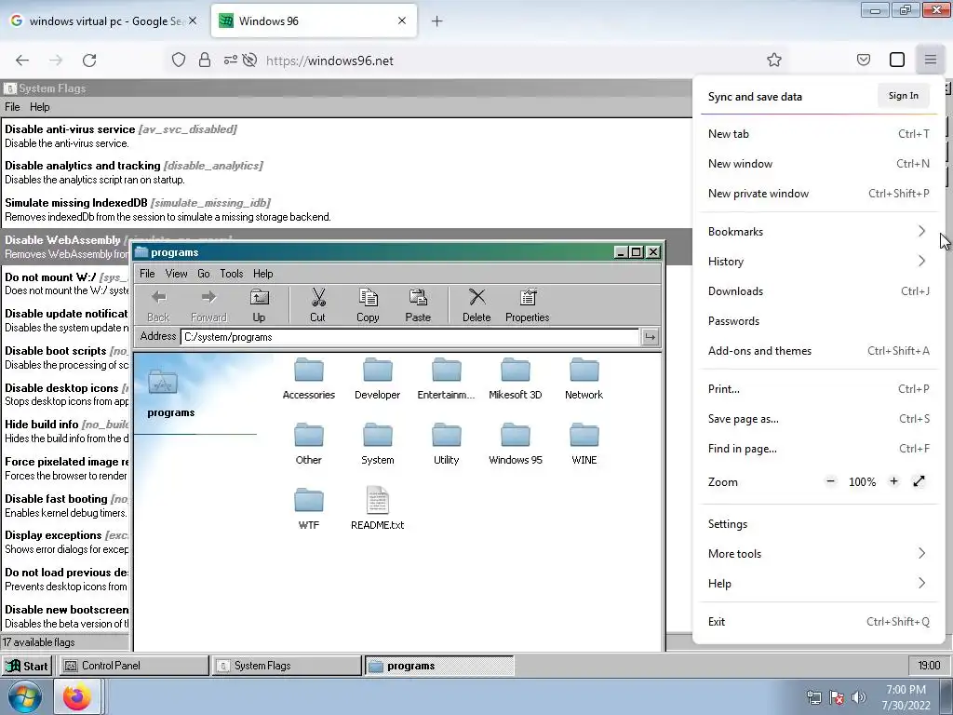Open the WINE folder
This screenshot has height=715, width=953.
click(584, 444)
